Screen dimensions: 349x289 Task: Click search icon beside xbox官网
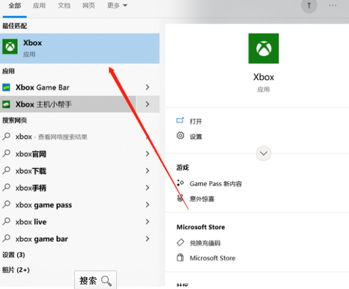click(6, 154)
